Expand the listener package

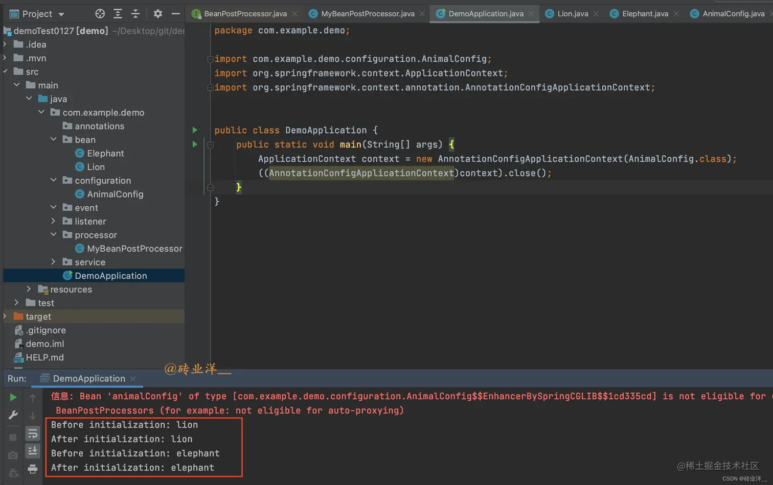[x=54, y=221]
